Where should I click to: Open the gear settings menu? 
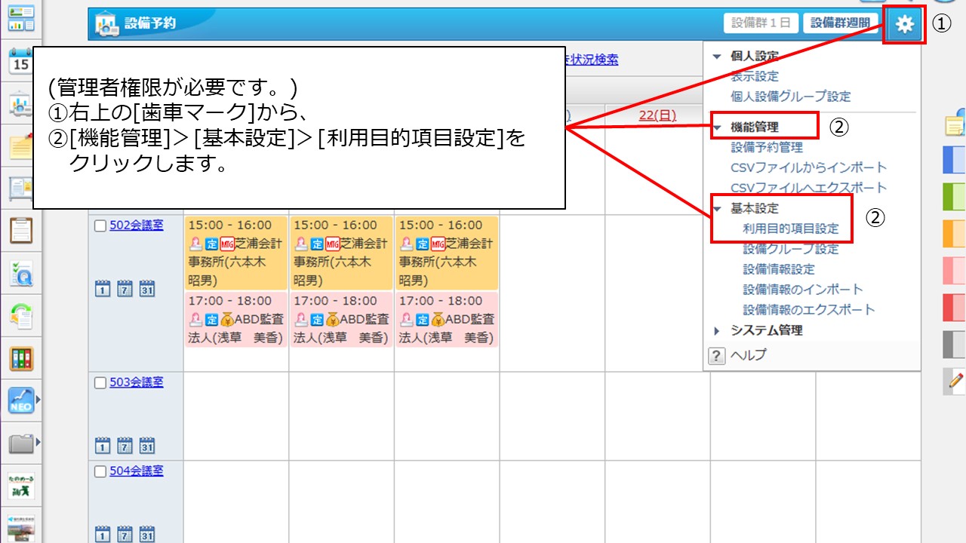click(904, 24)
